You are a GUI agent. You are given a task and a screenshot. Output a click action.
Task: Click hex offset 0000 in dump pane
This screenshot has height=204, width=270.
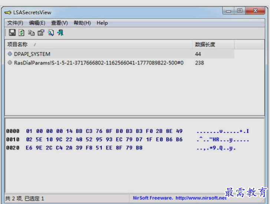tap(13, 131)
